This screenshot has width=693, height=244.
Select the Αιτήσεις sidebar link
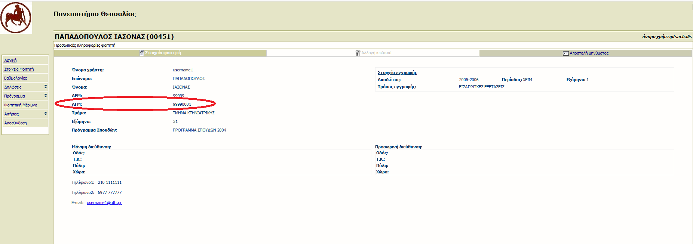(11, 114)
